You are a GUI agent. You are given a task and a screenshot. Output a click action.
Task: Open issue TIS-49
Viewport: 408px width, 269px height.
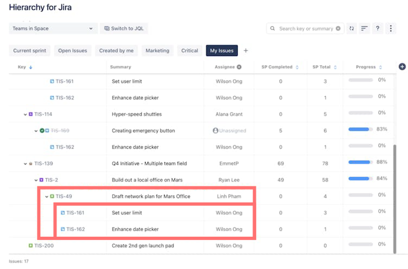coord(64,196)
